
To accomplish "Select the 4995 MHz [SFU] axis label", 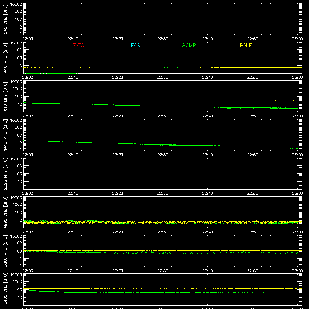I will coord(5,212).
